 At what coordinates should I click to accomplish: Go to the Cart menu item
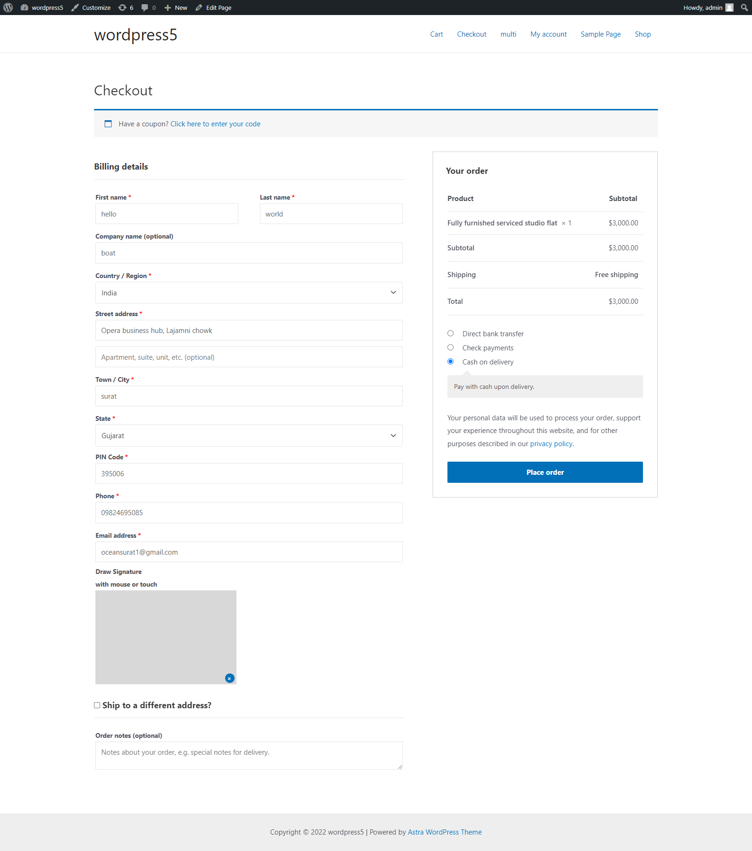[437, 34]
